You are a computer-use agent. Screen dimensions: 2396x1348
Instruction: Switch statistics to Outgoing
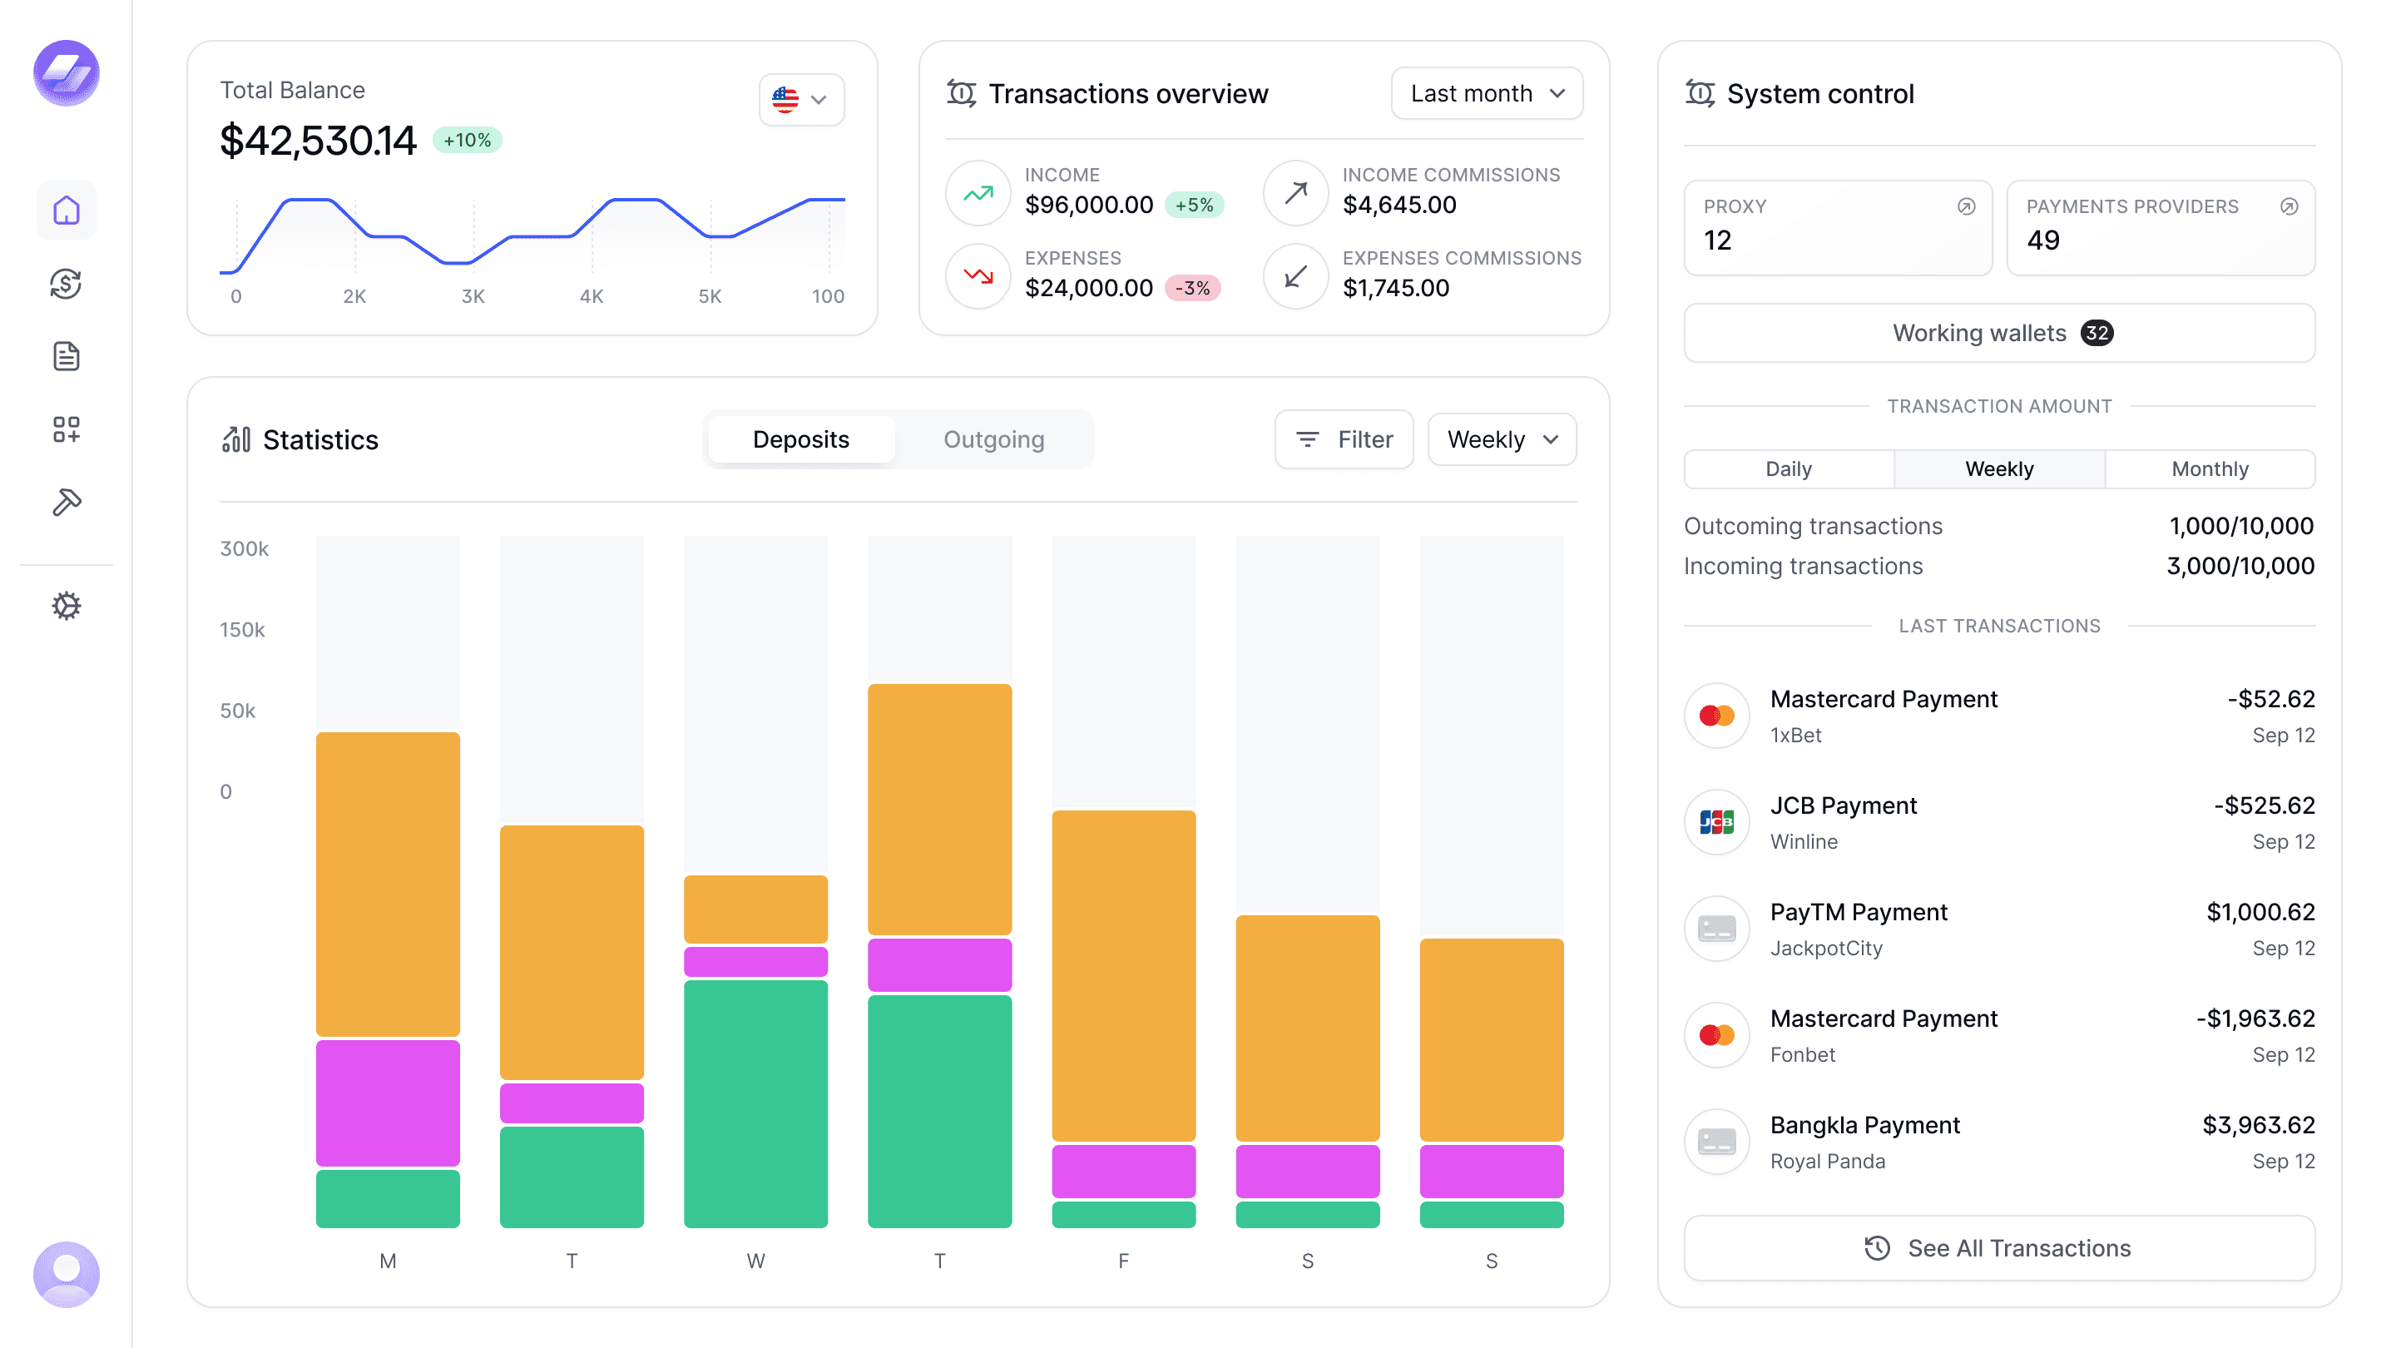993,439
